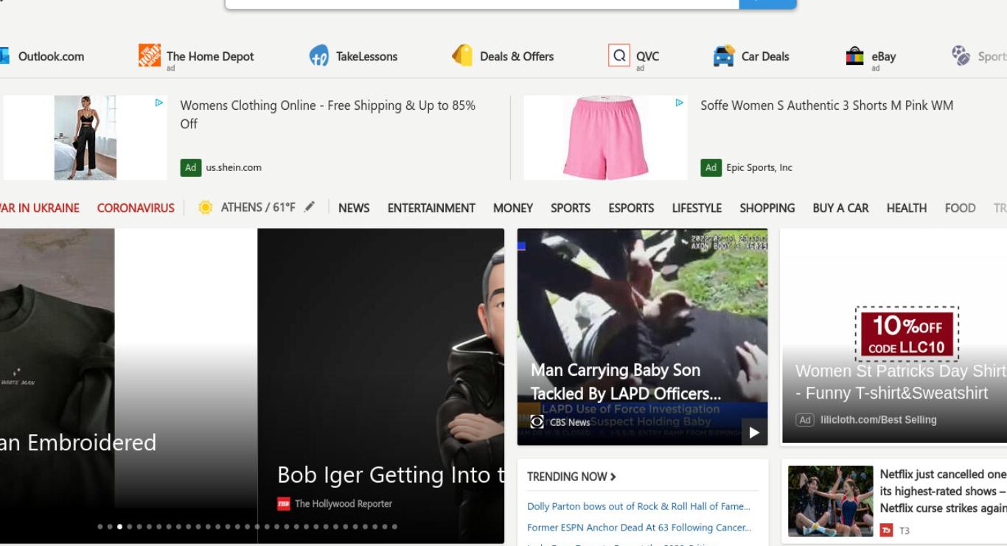Click the AdChoices icon on pink shorts ad

(680, 103)
